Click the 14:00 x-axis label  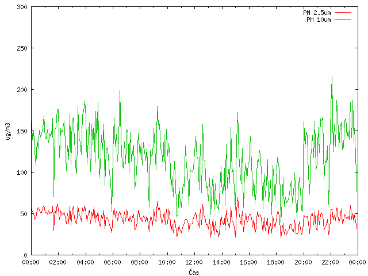221,262
